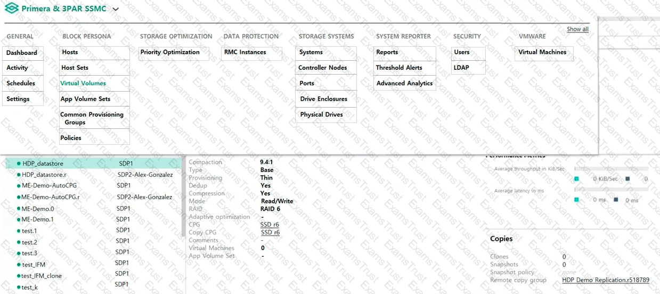Click the Show all link

tap(577, 29)
